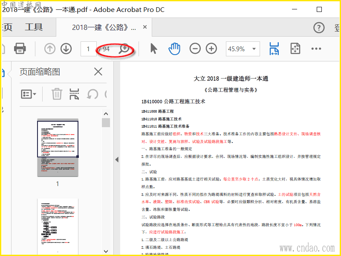Click the insert pages icon in thumbnails panel

[74, 94]
